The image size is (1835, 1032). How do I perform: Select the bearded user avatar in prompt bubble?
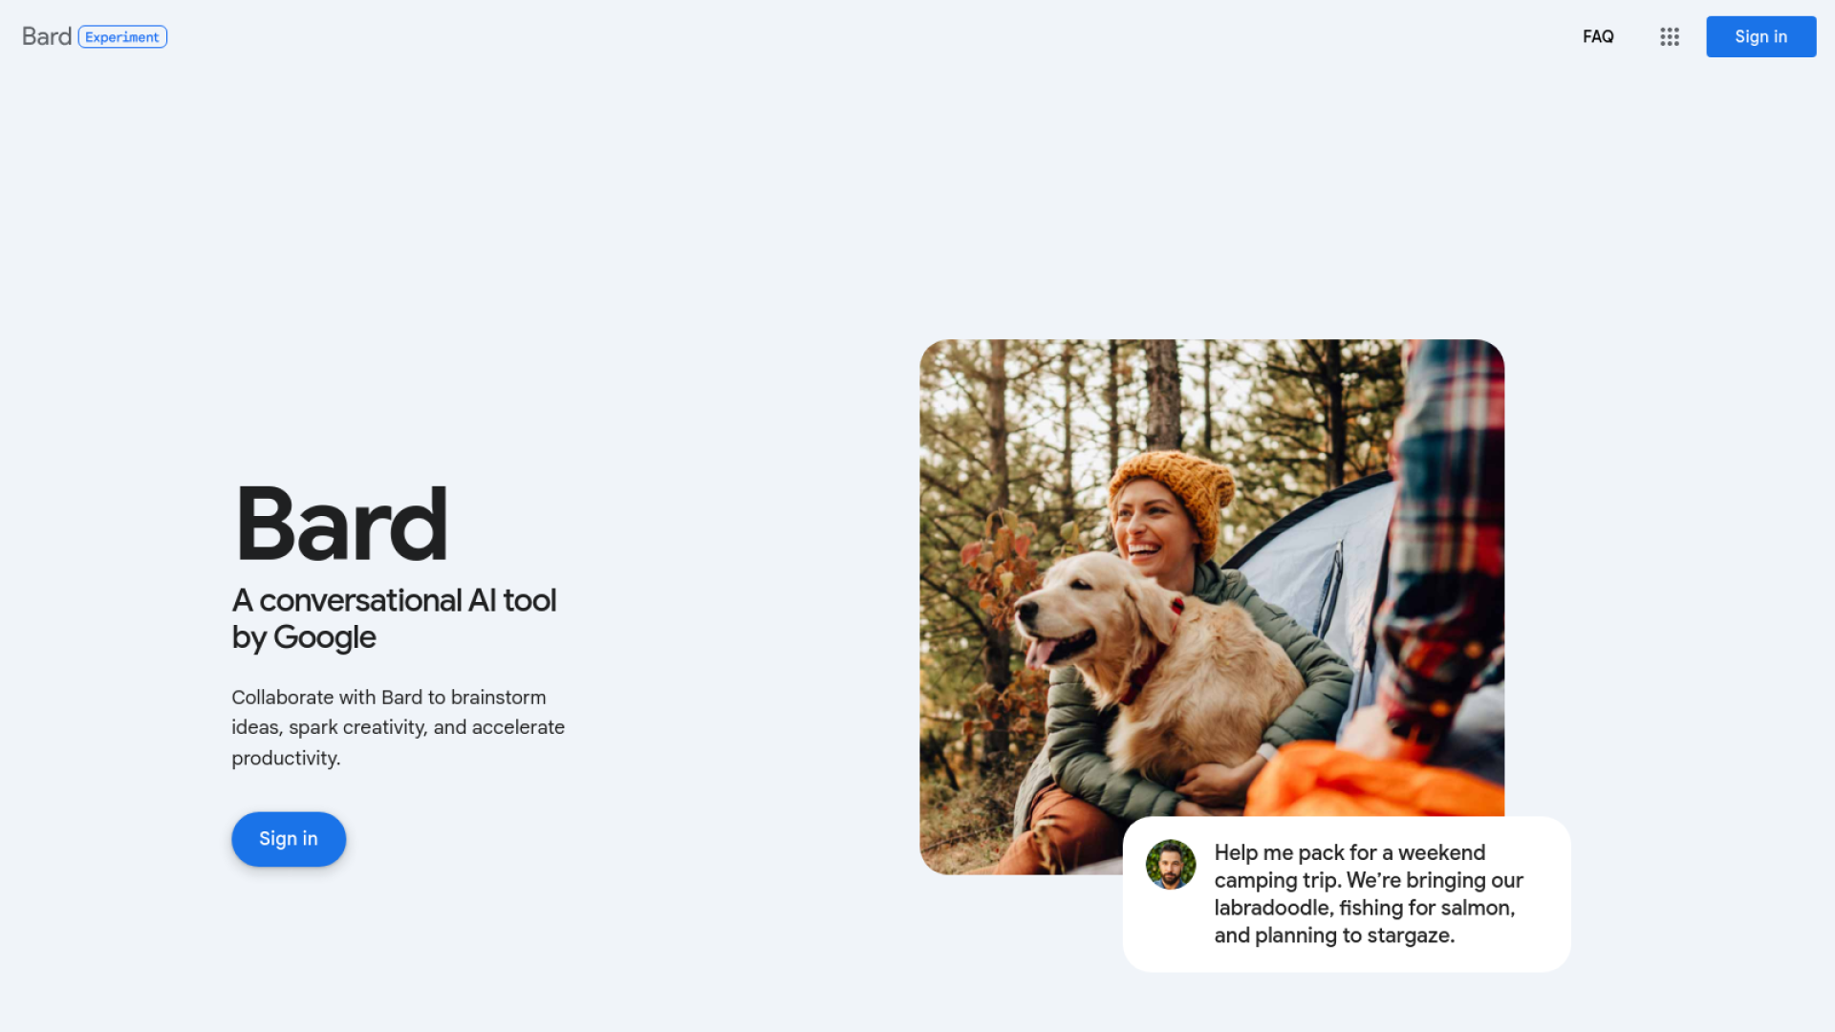coord(1171,864)
